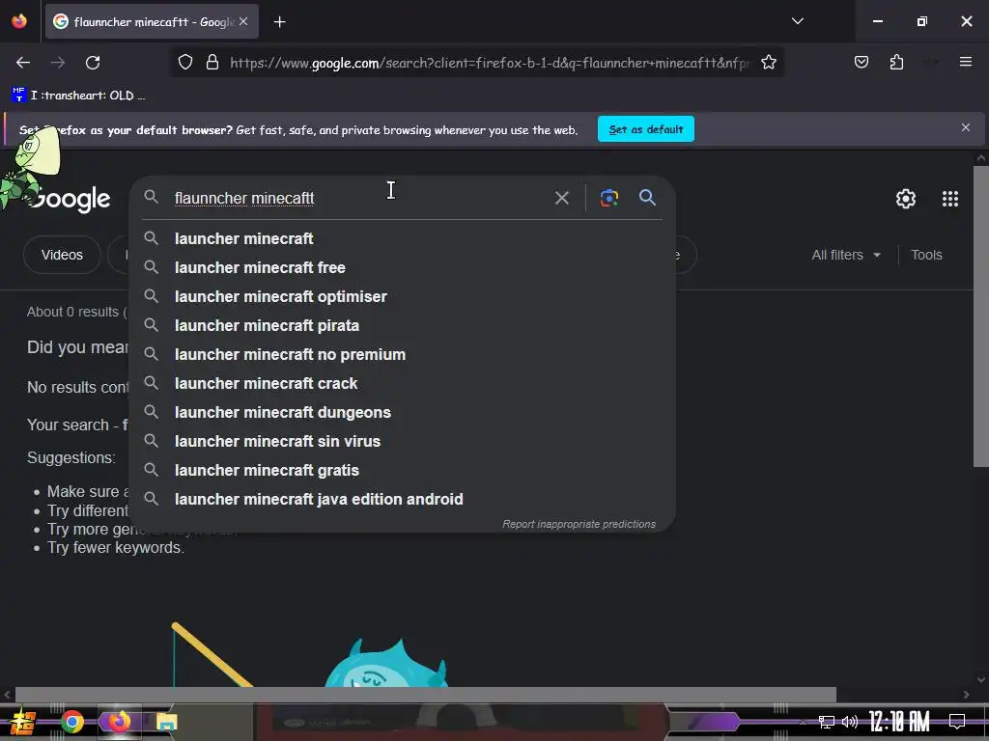This screenshot has height=741, width=989.
Task: Close the flaunncher minecaftt Google tab
Action: pyautogui.click(x=243, y=21)
